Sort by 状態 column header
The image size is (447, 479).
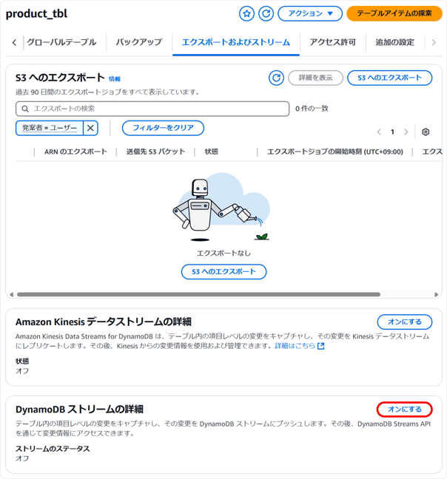pyautogui.click(x=211, y=152)
